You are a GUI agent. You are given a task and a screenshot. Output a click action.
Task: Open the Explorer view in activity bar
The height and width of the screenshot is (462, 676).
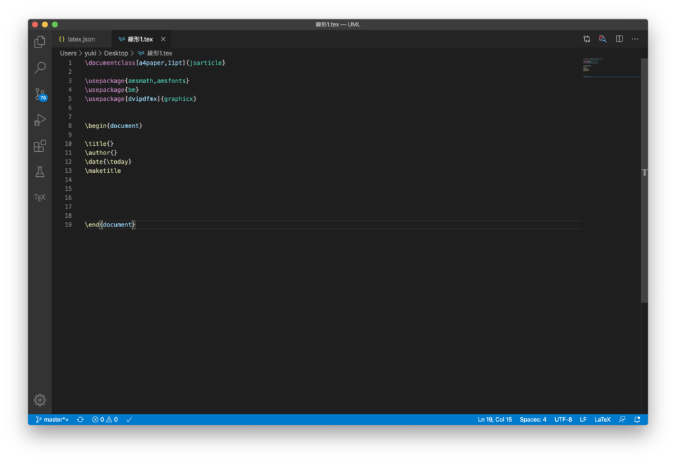[40, 42]
